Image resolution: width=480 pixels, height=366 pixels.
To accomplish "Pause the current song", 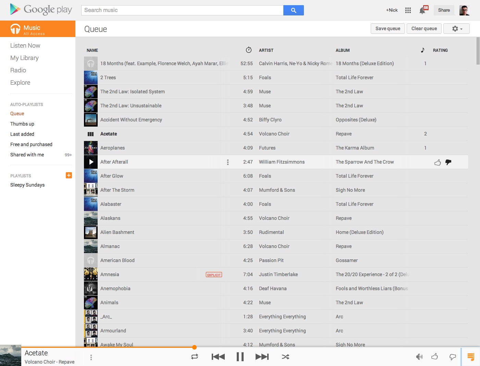I will (240, 357).
